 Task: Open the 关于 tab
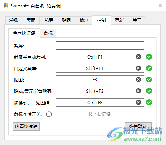point(137,20)
